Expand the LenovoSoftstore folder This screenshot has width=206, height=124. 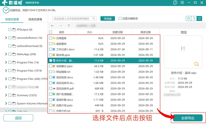point(6,38)
